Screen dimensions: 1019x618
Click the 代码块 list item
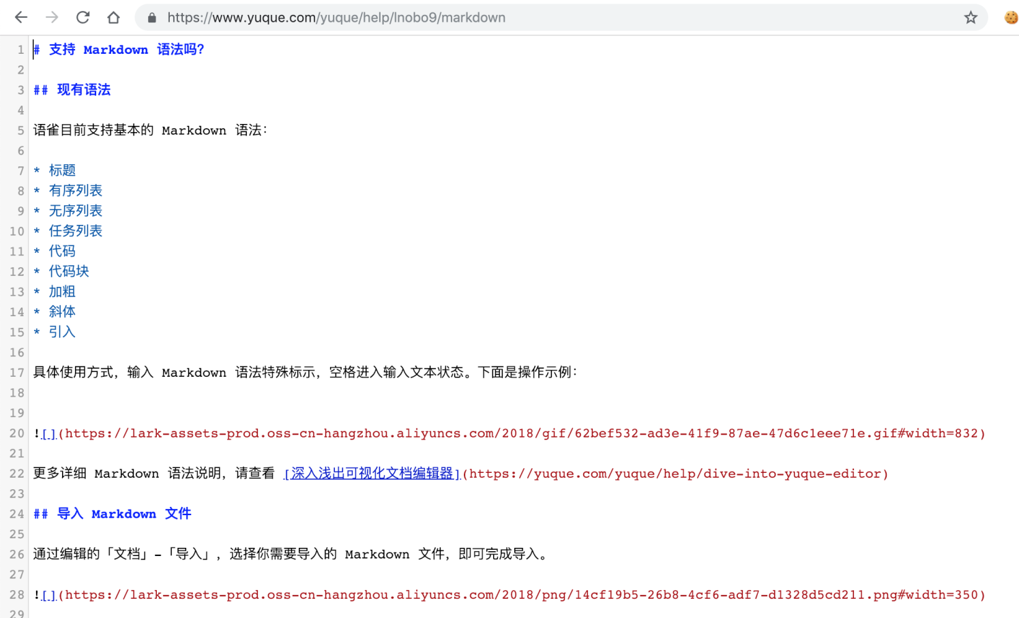pyautogui.click(x=68, y=271)
